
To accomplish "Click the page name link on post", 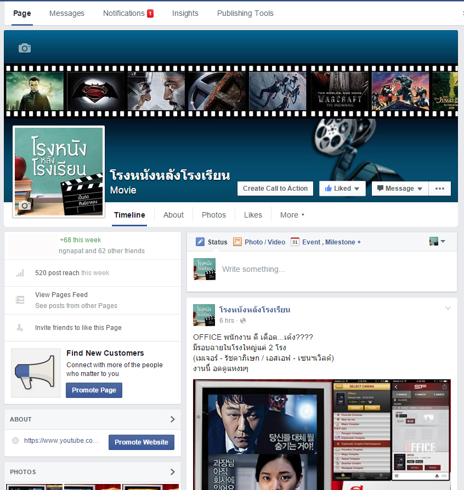I will (255, 310).
